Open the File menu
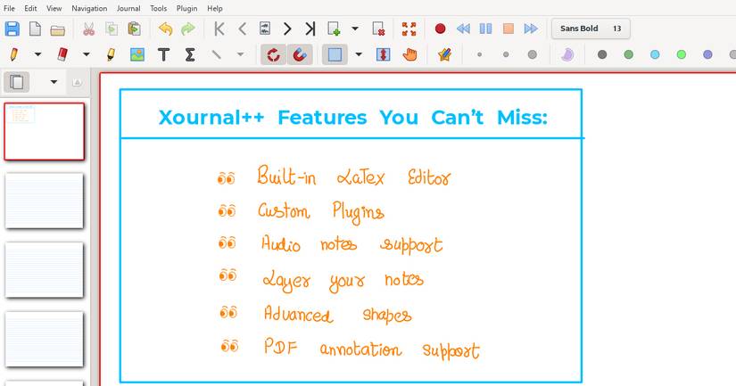The height and width of the screenshot is (386, 736). click(x=9, y=8)
